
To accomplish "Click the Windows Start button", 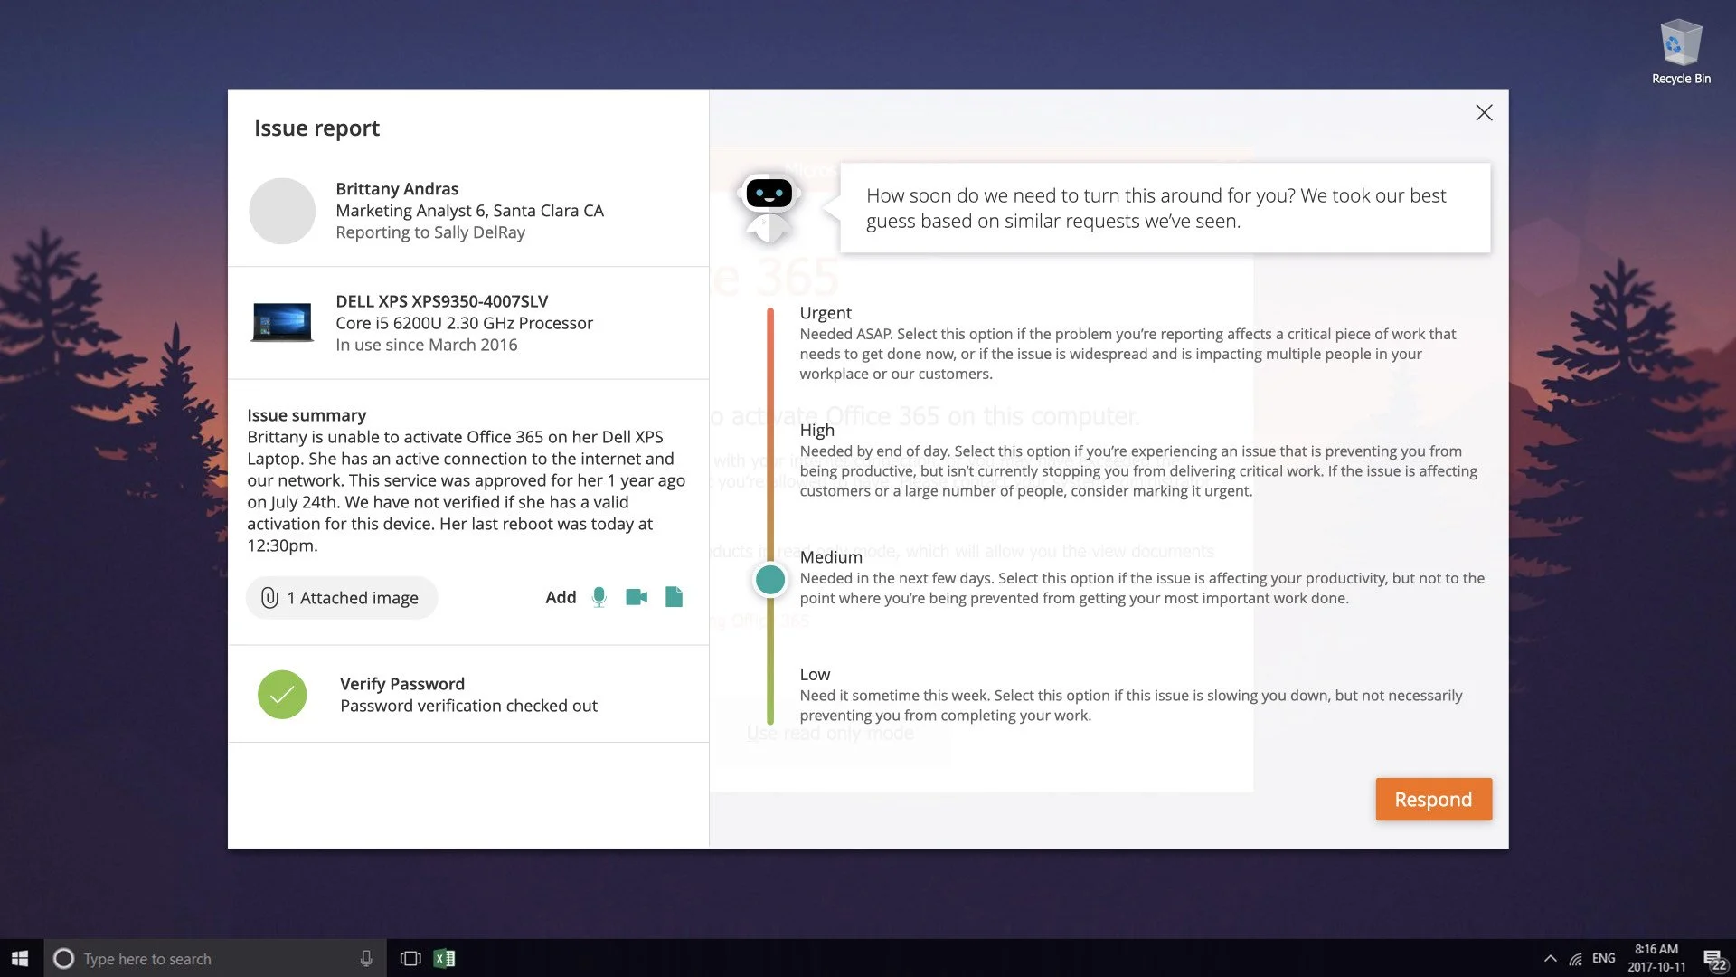I will [21, 959].
